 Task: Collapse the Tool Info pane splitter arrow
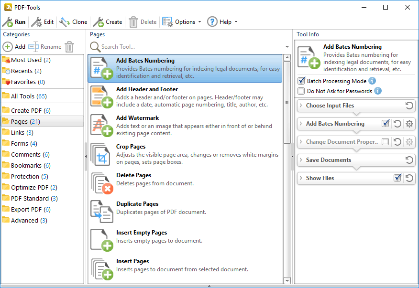(292, 156)
